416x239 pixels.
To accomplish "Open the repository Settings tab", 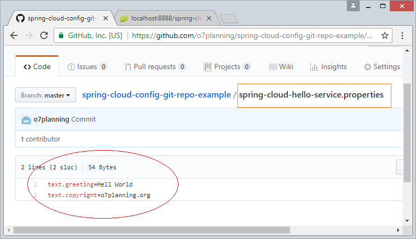I will (x=382, y=66).
